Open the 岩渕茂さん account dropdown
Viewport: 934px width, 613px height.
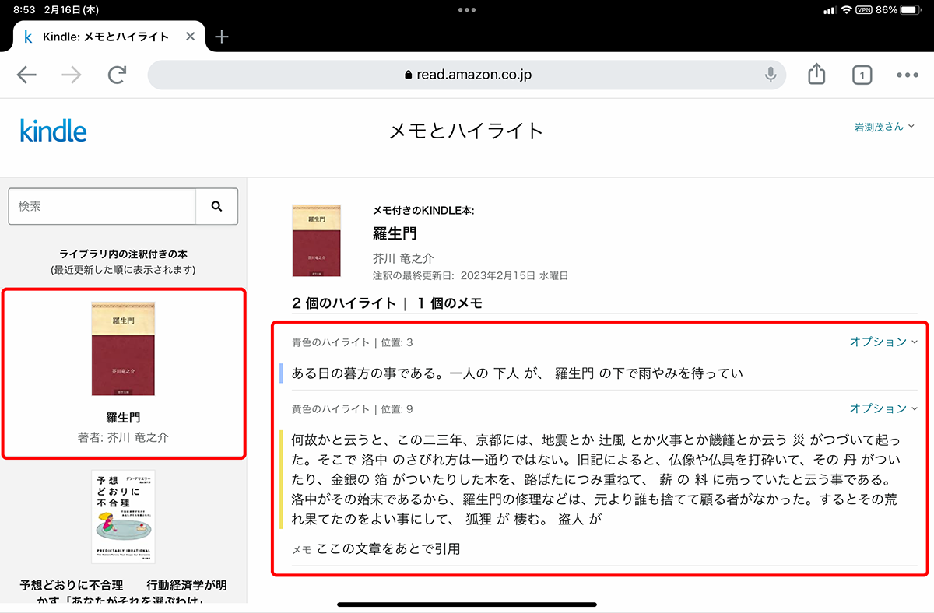[884, 127]
